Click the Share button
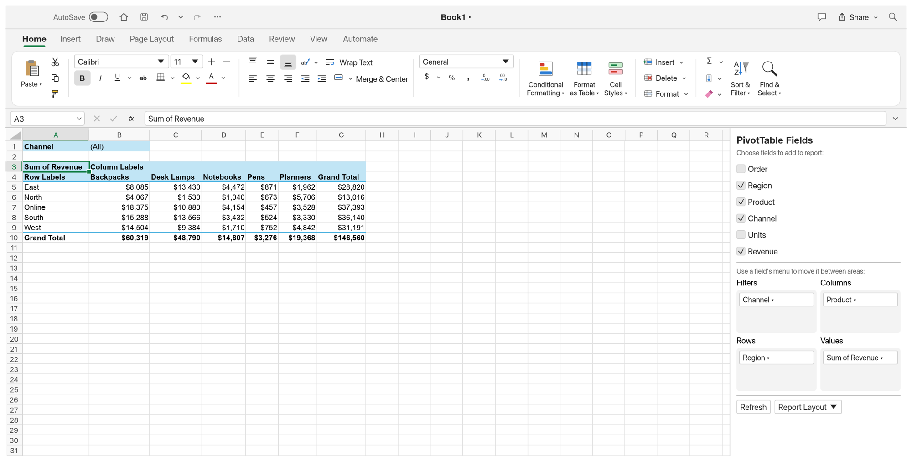This screenshot has height=456, width=912. click(x=858, y=17)
